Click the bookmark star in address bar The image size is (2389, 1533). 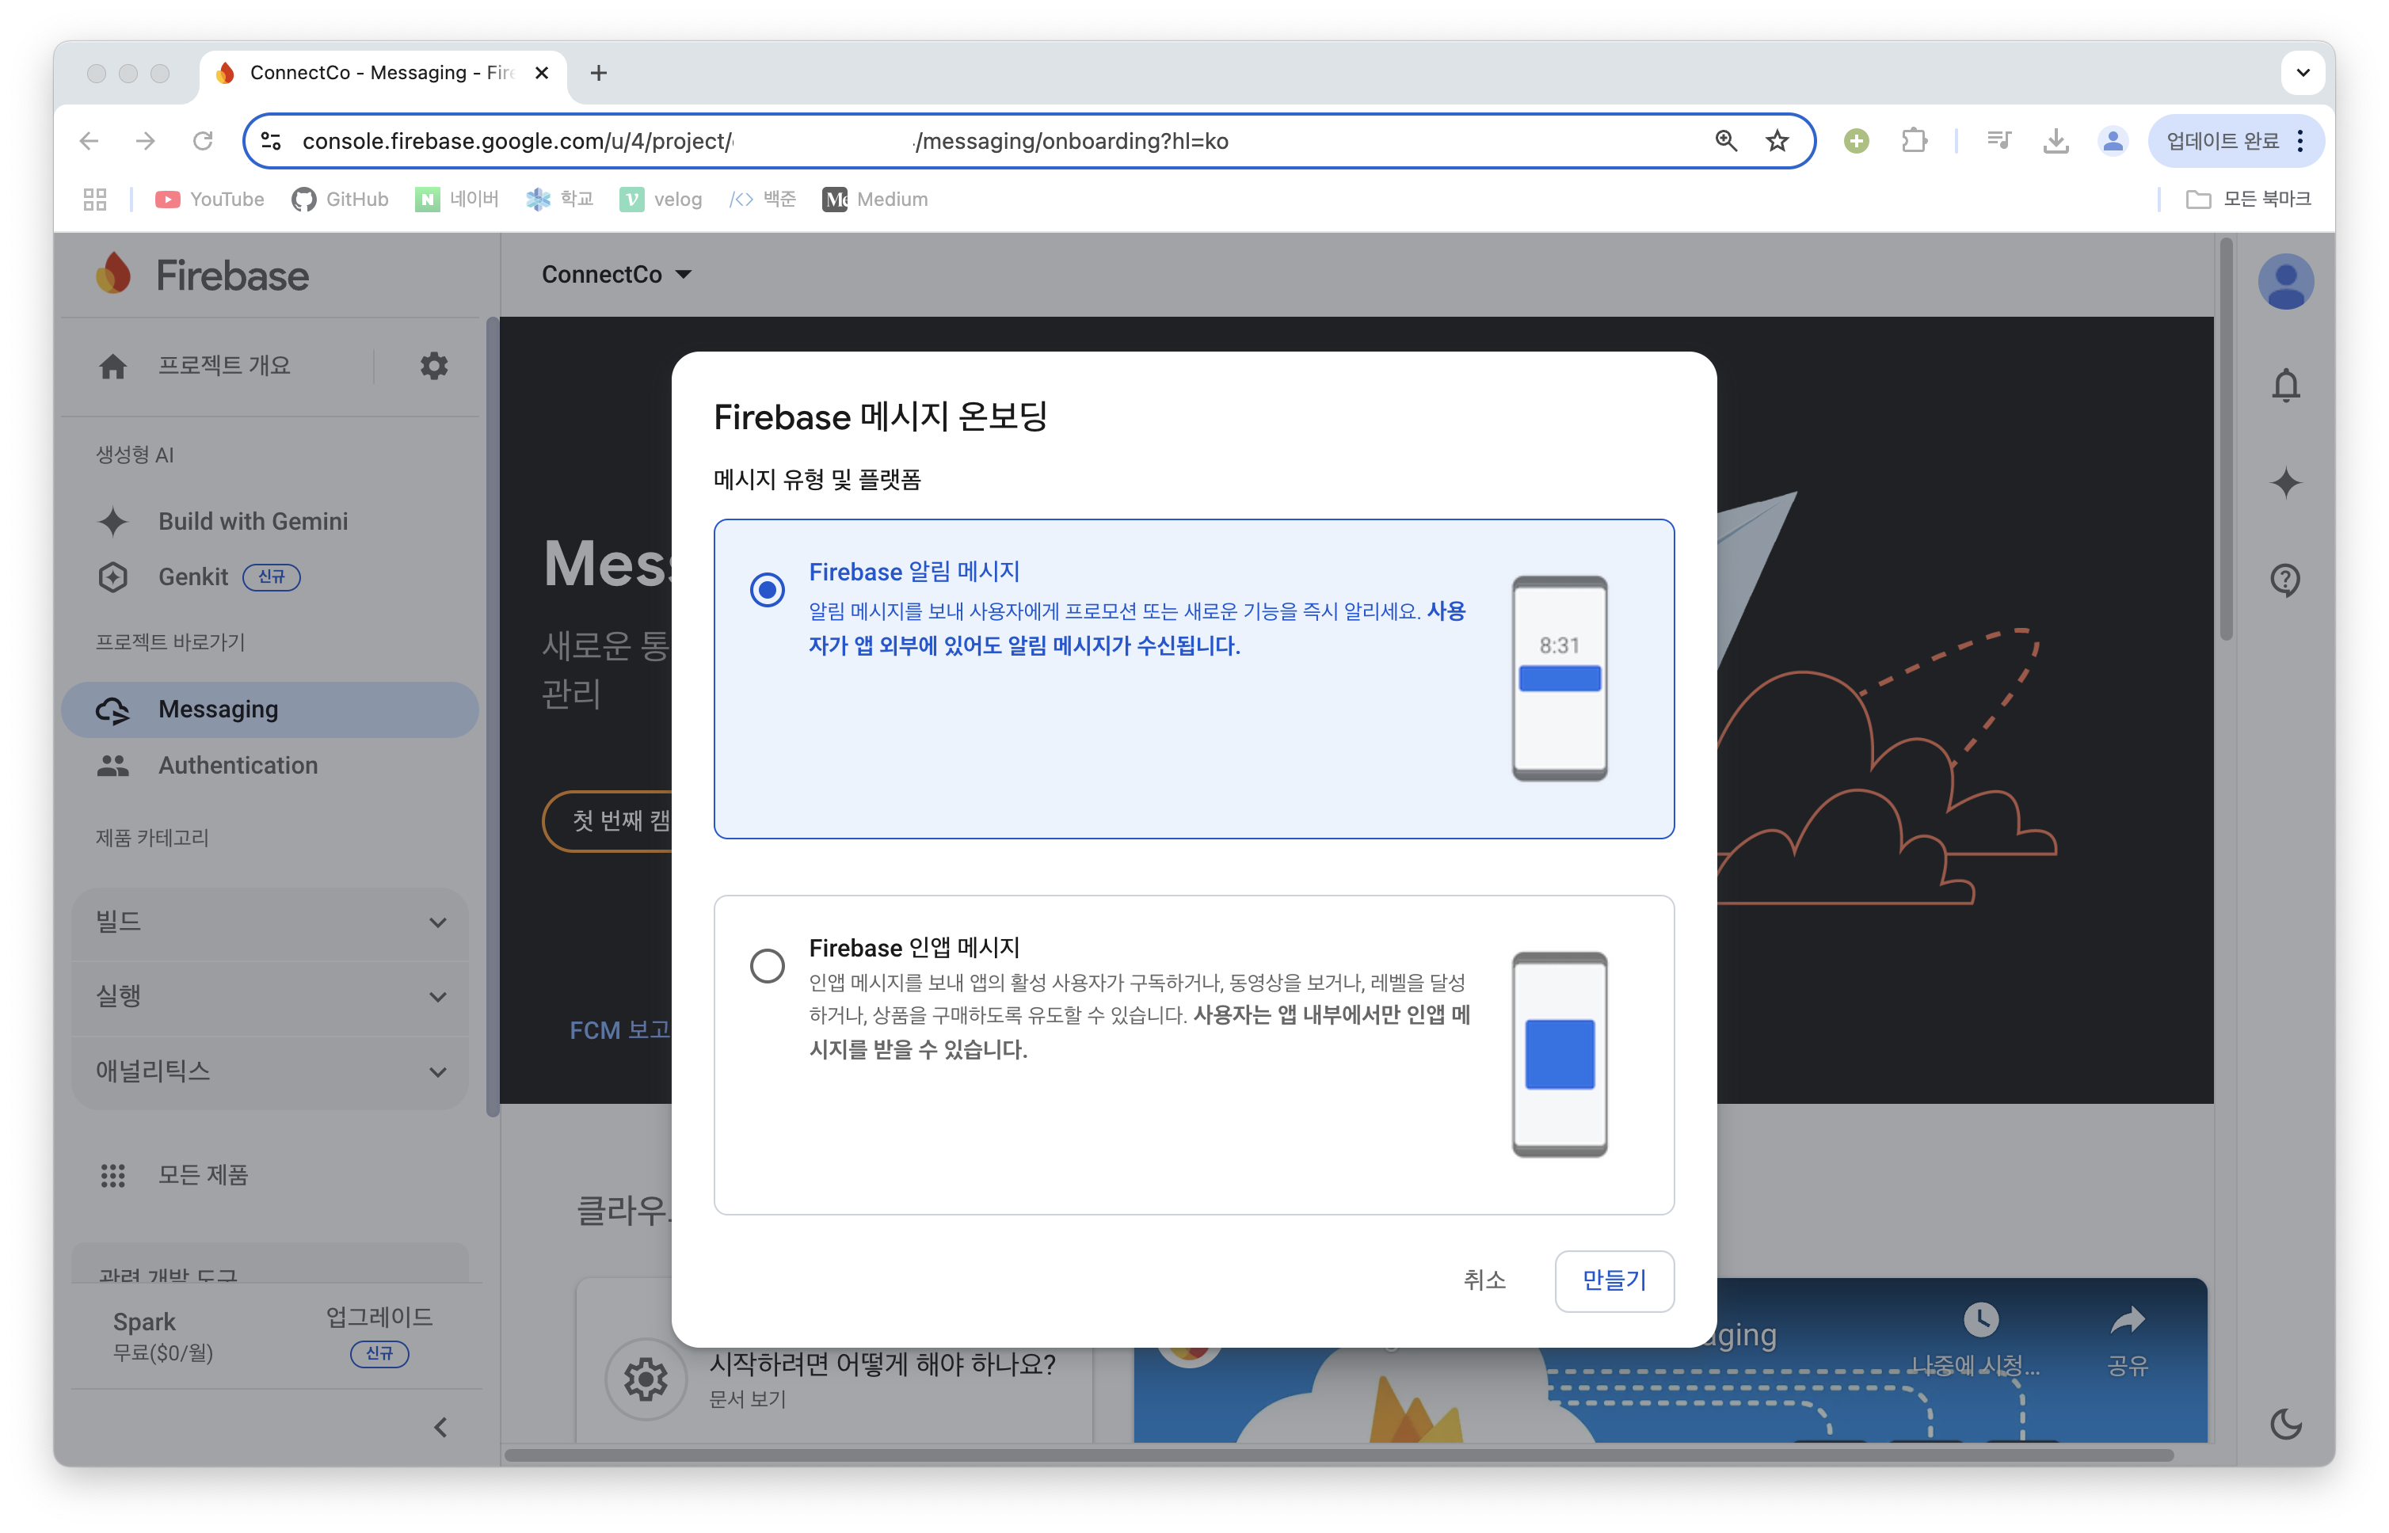coord(1777,142)
